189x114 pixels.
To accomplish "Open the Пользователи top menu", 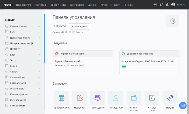I will tap(24, 5).
